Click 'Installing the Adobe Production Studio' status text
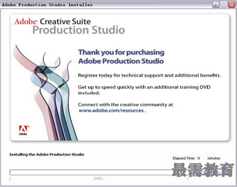Screen dimensions: 237x187 pyautogui.click(x=47, y=154)
